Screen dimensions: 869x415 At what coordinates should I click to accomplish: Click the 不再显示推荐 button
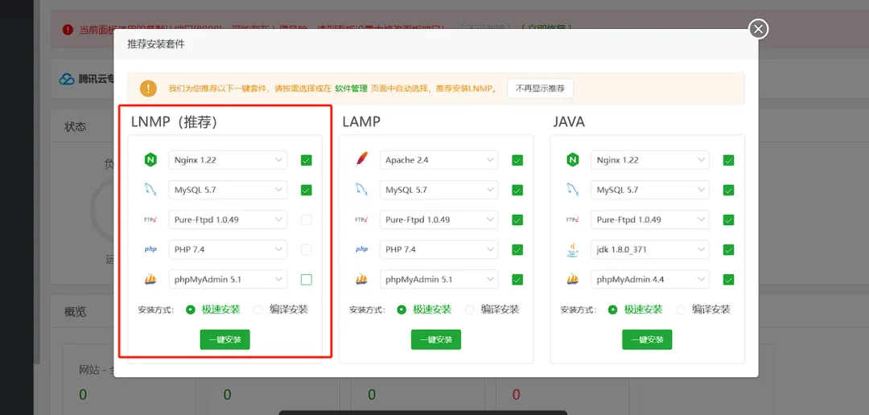point(541,88)
